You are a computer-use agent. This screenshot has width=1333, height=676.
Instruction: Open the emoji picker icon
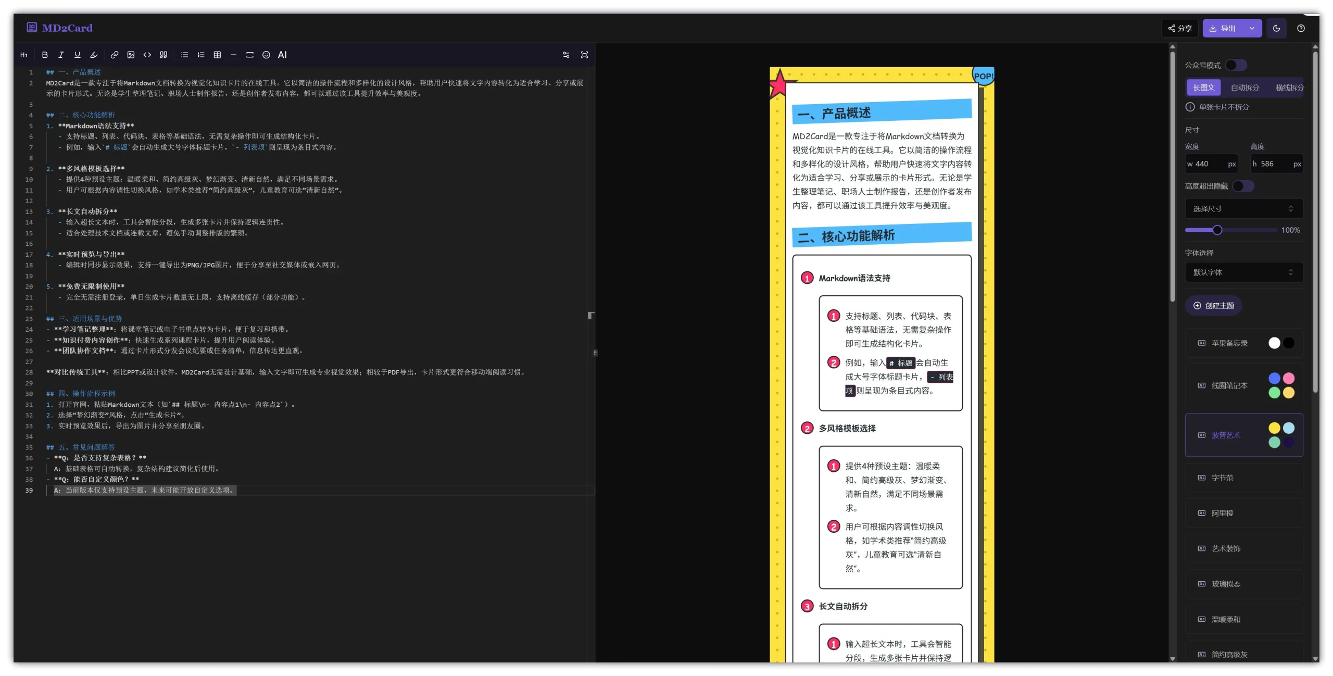click(x=266, y=55)
